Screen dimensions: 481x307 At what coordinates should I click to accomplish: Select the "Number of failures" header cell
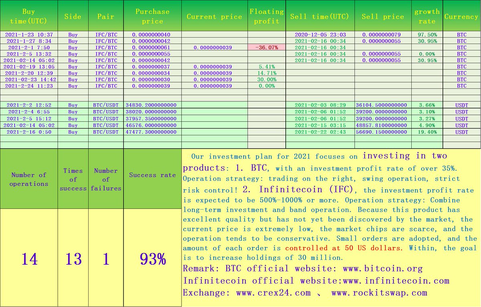click(x=106, y=179)
